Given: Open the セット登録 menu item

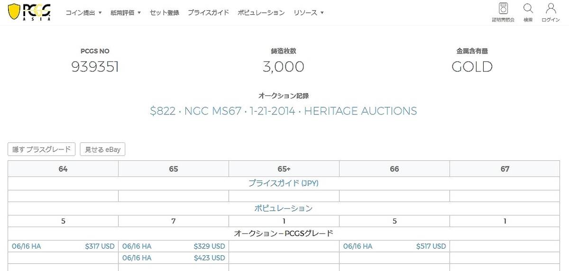Looking at the screenshot, I should (x=165, y=13).
